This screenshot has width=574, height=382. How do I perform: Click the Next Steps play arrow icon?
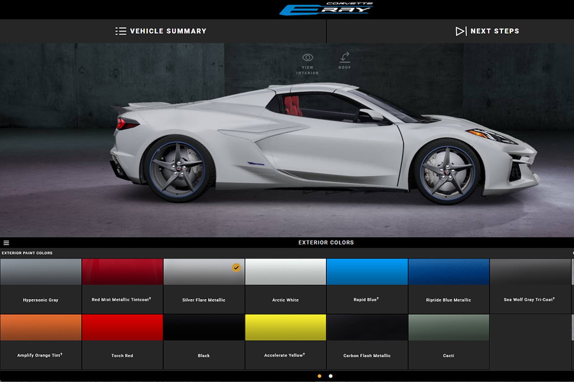[x=461, y=31]
